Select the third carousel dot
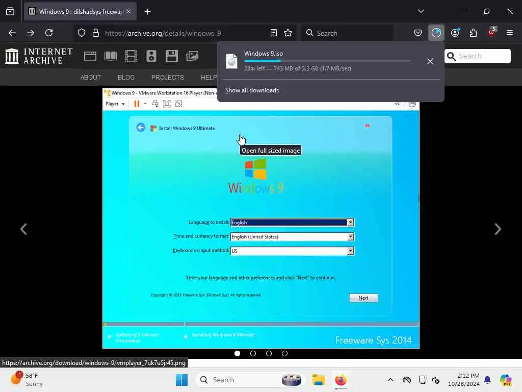522x392 pixels. pyautogui.click(x=269, y=353)
